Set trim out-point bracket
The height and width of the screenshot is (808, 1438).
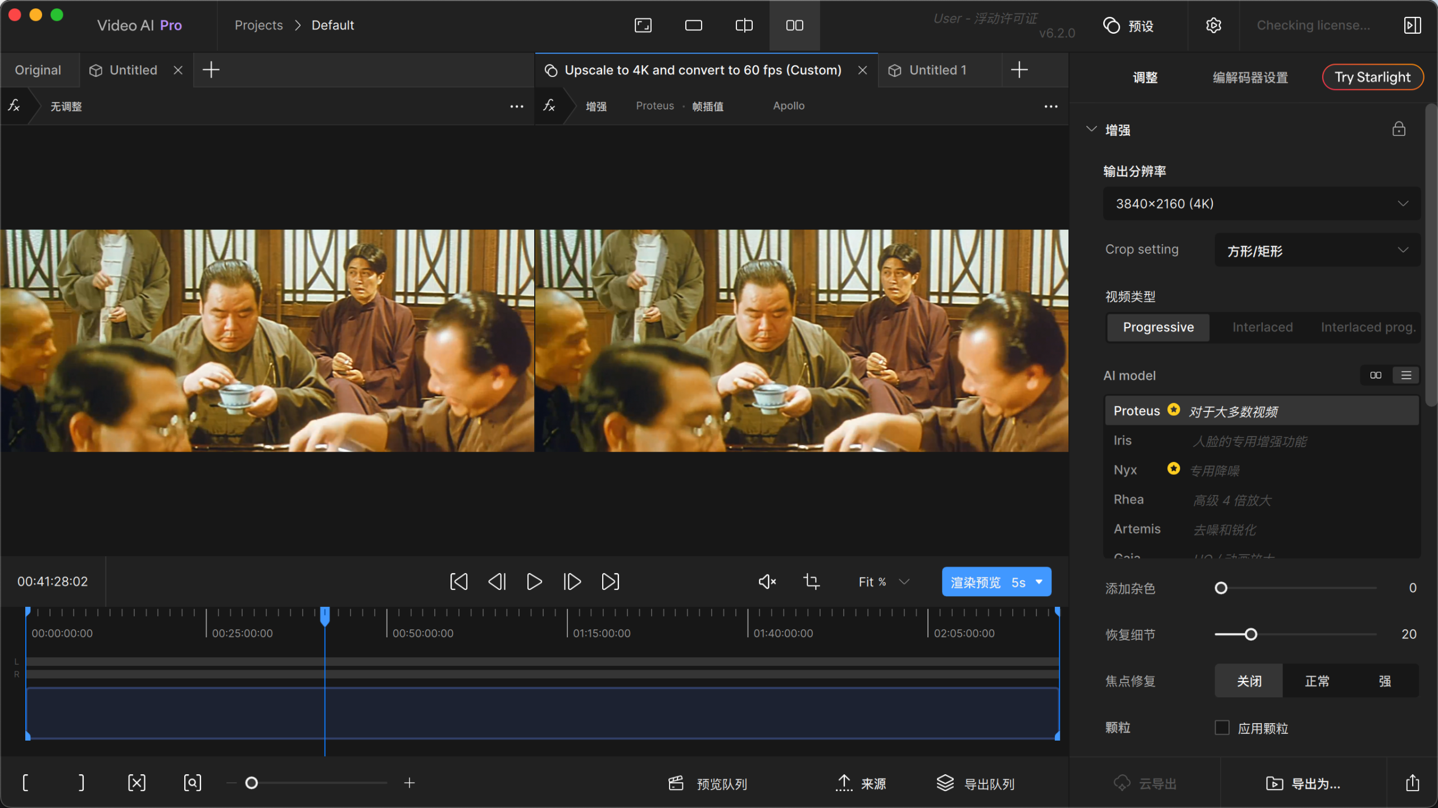[x=81, y=783]
